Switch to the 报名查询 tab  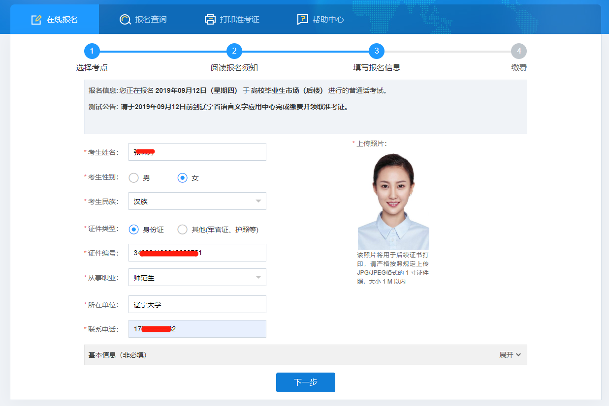143,20
